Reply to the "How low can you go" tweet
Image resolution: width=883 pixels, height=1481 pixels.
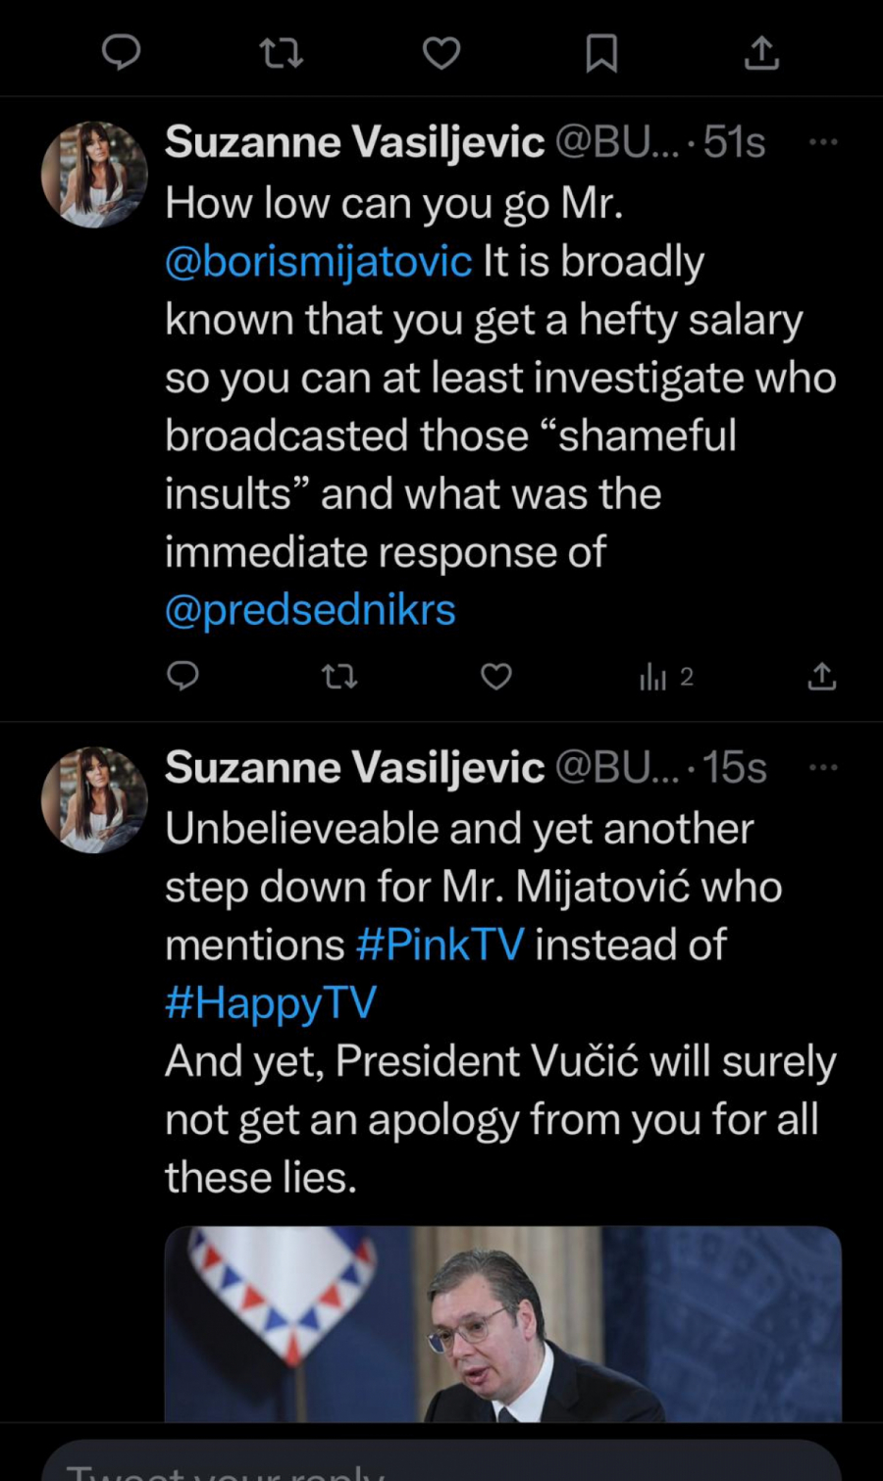tap(182, 676)
